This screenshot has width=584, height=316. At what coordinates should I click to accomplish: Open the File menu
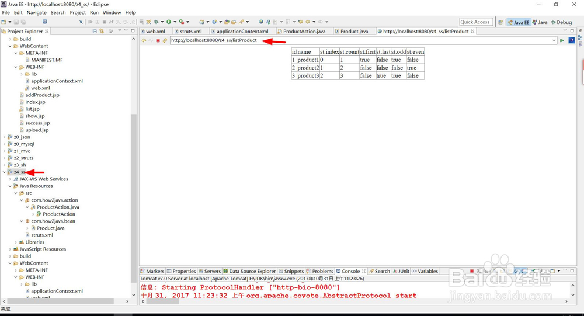tap(6, 12)
